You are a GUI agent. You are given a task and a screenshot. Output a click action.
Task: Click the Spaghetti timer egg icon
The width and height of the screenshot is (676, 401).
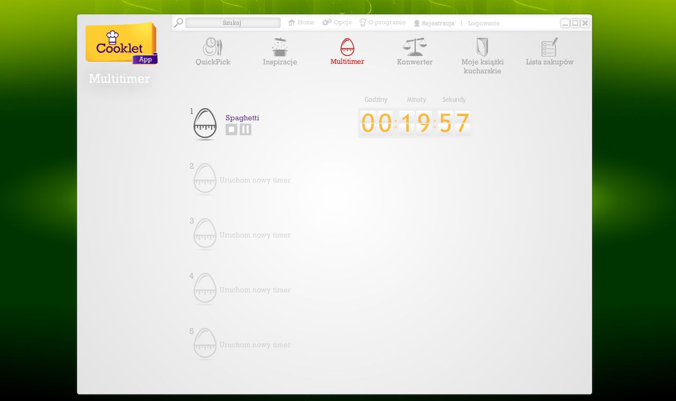(205, 124)
